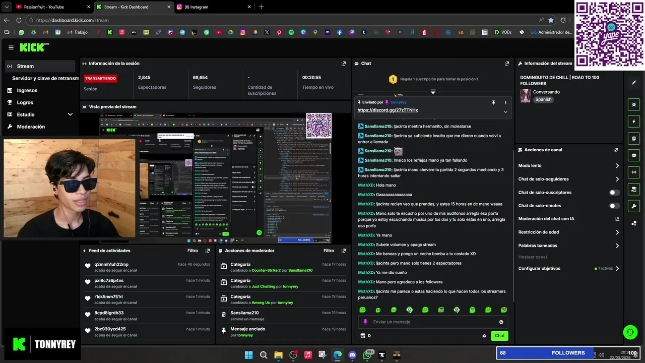Click the lightning bolt icon in right sidebar
The image size is (645, 363).
[x=634, y=122]
